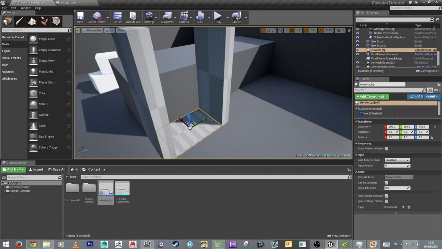Click the Launch toolbar button
Image resolution: width=442 pixels, height=249 pixels.
237,18
